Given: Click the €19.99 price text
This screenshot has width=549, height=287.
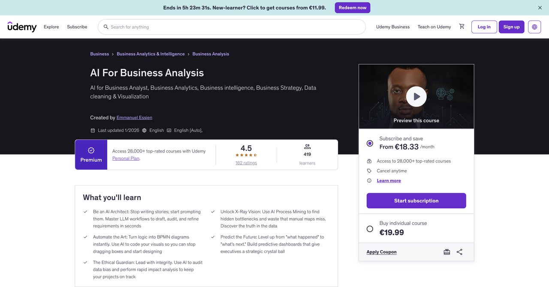Looking at the screenshot, I should (392, 233).
